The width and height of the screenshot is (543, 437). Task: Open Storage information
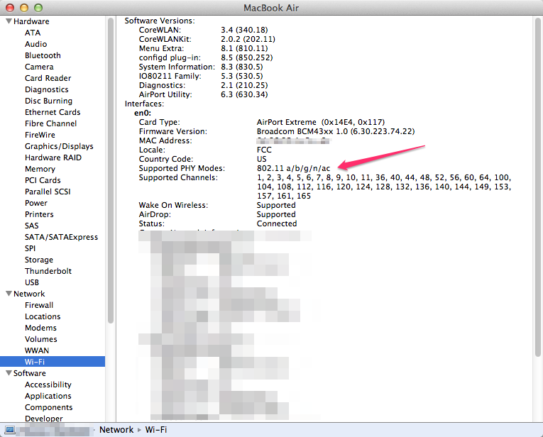[x=39, y=260]
